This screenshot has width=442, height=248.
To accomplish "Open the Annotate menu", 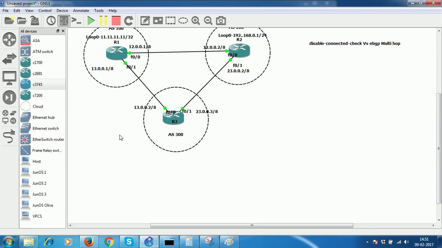I will [81, 10].
